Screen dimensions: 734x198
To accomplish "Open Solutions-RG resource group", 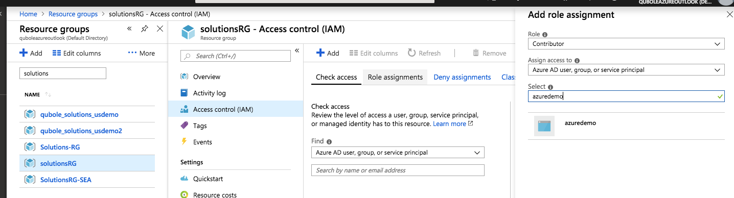I will [60, 147].
